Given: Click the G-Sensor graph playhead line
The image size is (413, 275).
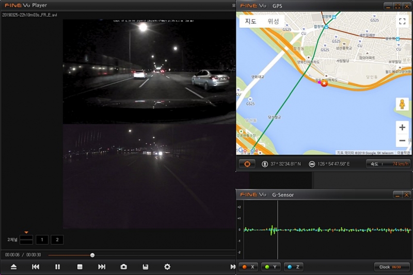Looking at the screenshot, I should 277,230.
